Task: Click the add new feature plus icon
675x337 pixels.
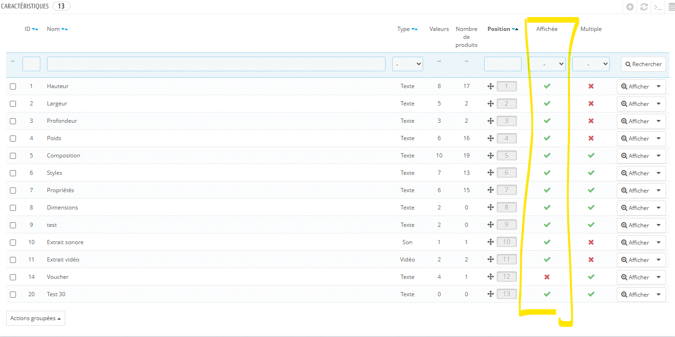Action: pos(630,7)
